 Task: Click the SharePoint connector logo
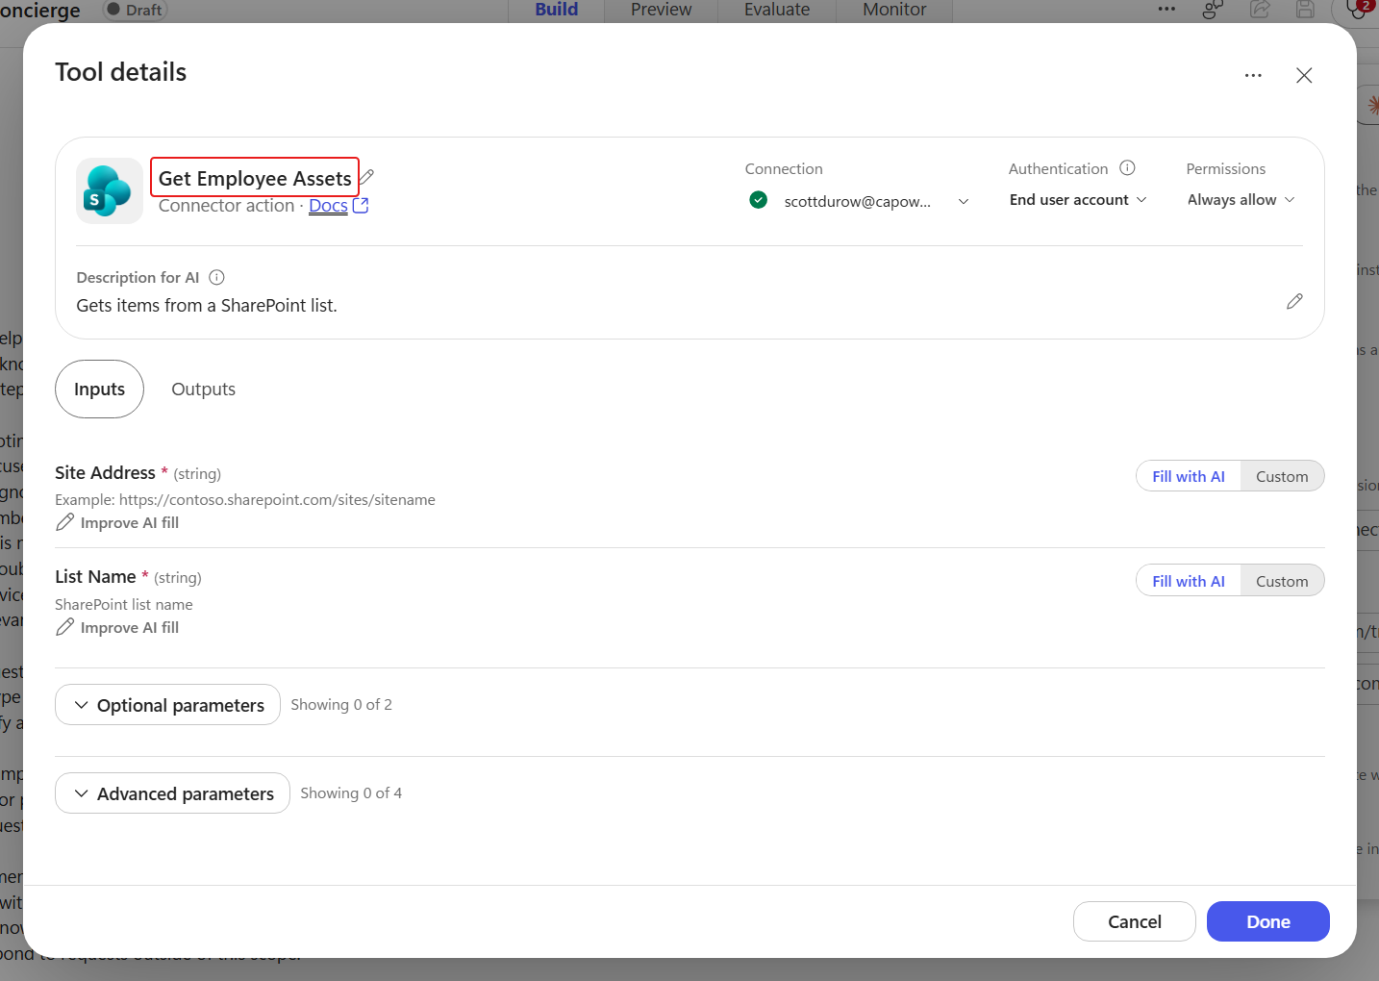(x=110, y=190)
